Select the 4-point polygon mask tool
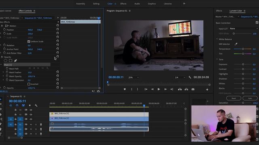This screenshot has height=145, width=259. click(x=11, y=61)
